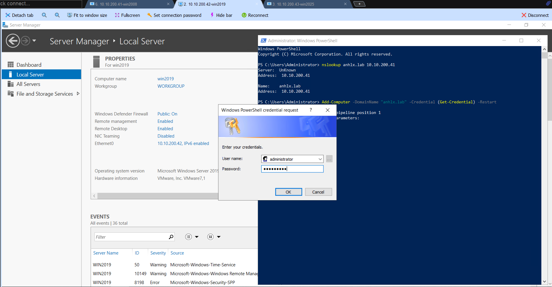
Task: Click the events filter search icon
Action: click(171, 237)
